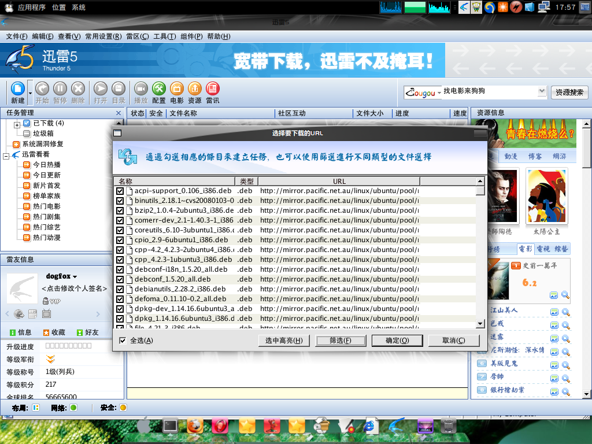
Task: Click the 布局 layout icon in status bar
Action: [x=36, y=408]
